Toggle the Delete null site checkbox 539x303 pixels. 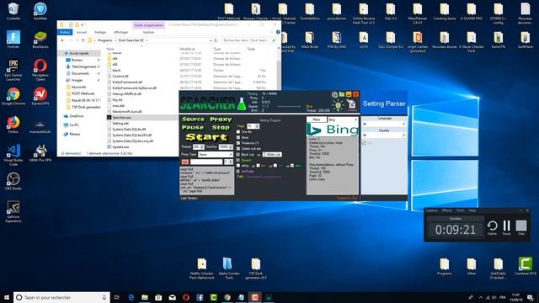(x=238, y=149)
